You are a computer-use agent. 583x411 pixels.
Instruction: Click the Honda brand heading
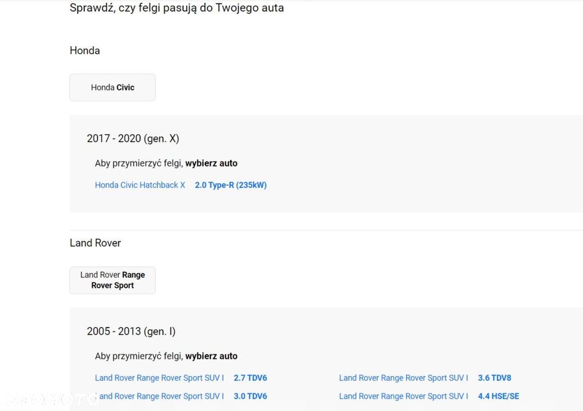(85, 51)
